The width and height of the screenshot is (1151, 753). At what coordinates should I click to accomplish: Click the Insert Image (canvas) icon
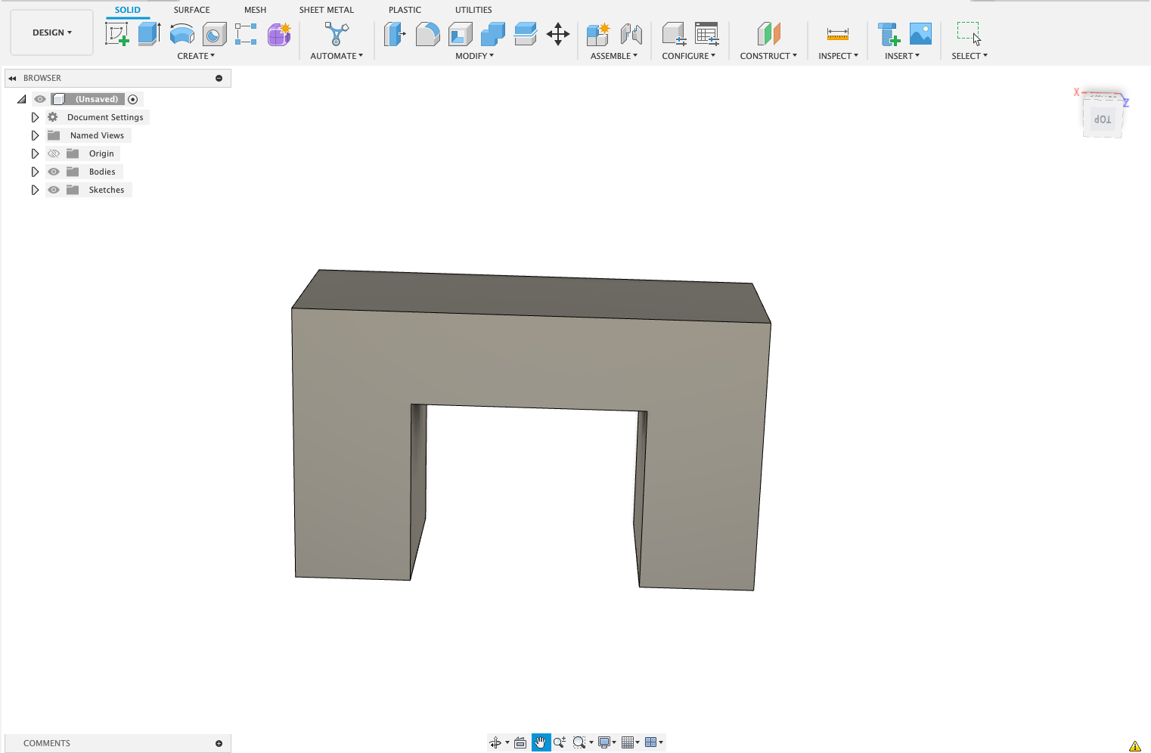(x=920, y=34)
